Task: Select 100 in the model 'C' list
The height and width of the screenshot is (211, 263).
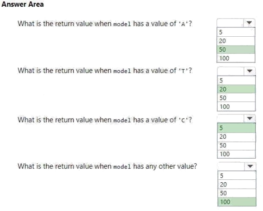Action: point(236,154)
